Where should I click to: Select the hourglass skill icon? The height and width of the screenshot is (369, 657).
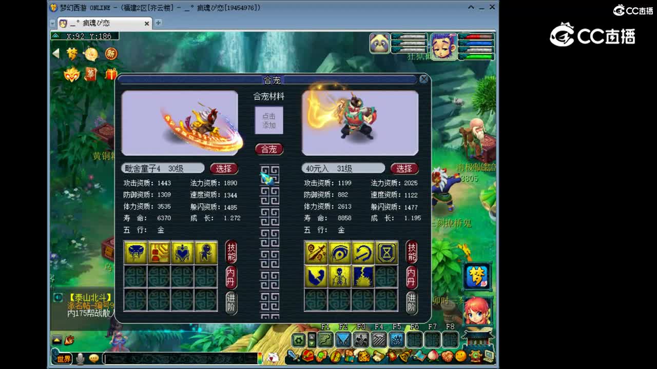click(x=387, y=253)
